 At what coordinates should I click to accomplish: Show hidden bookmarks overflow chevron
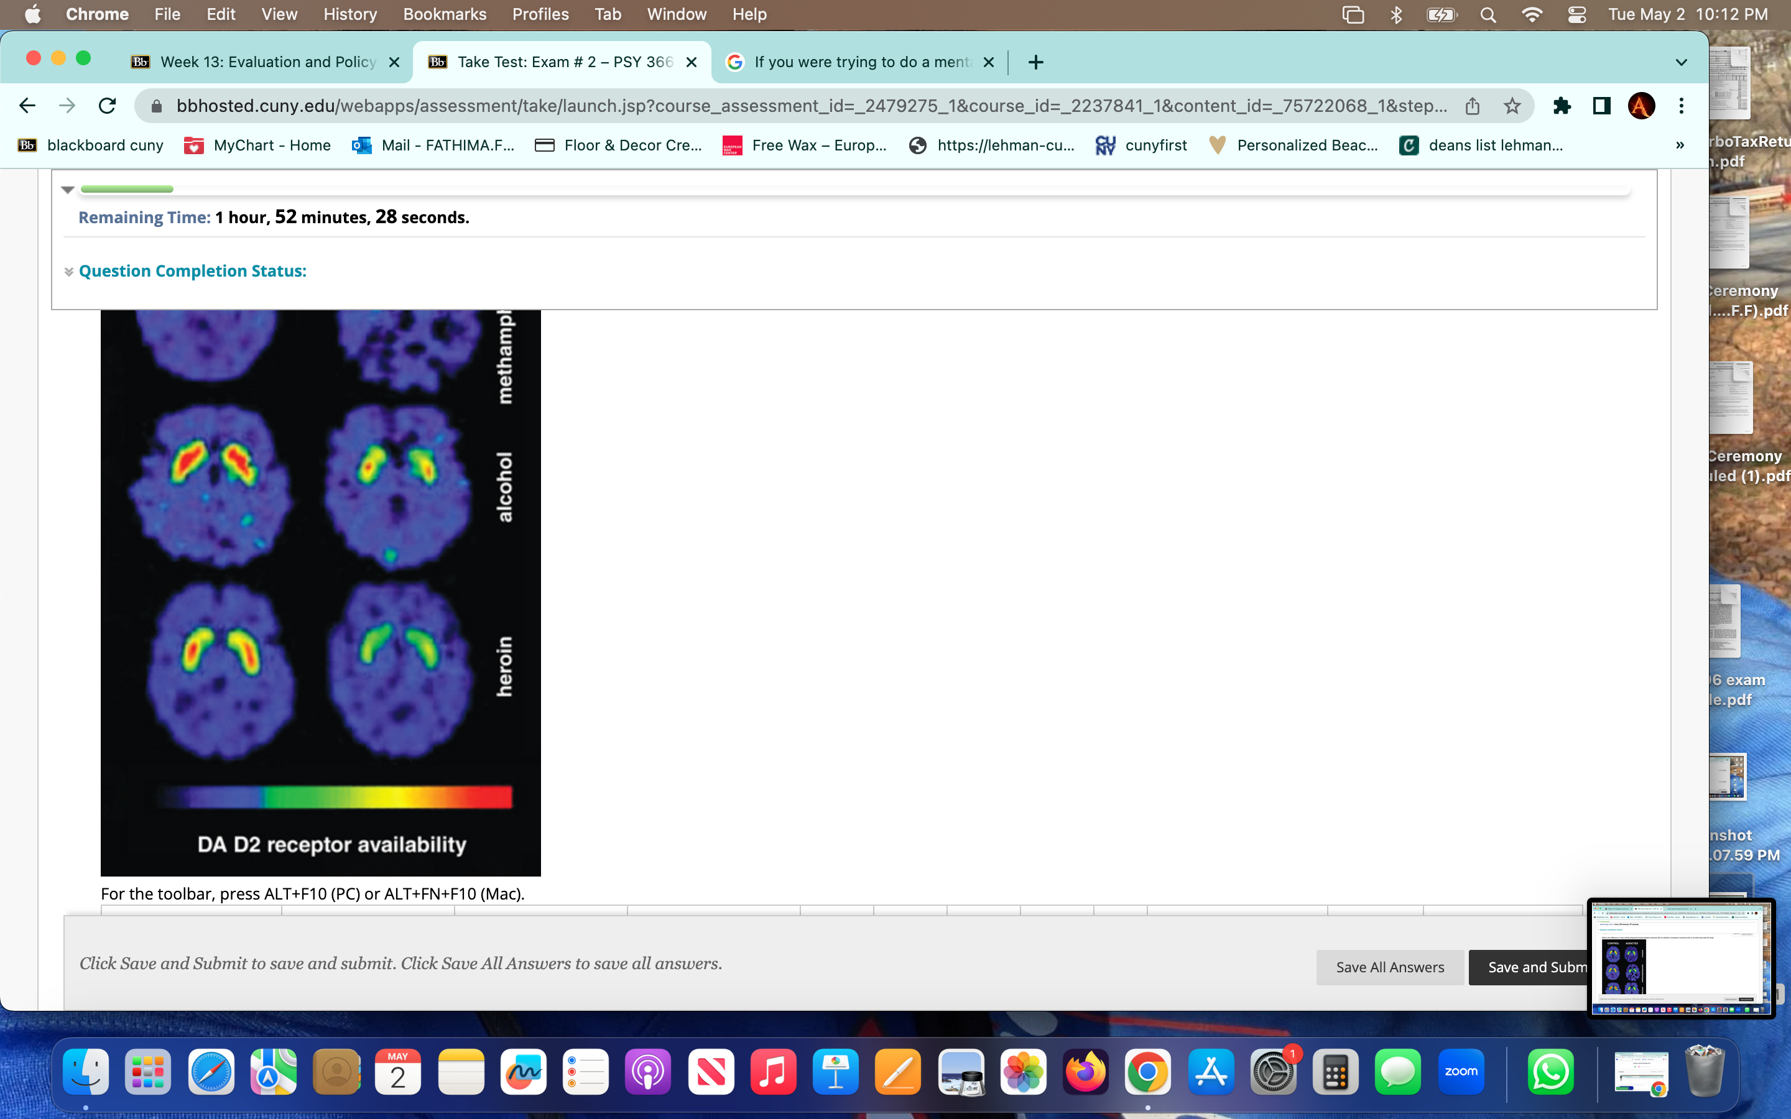tap(1679, 145)
